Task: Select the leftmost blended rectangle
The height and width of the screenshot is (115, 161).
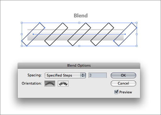Action: point(33,34)
